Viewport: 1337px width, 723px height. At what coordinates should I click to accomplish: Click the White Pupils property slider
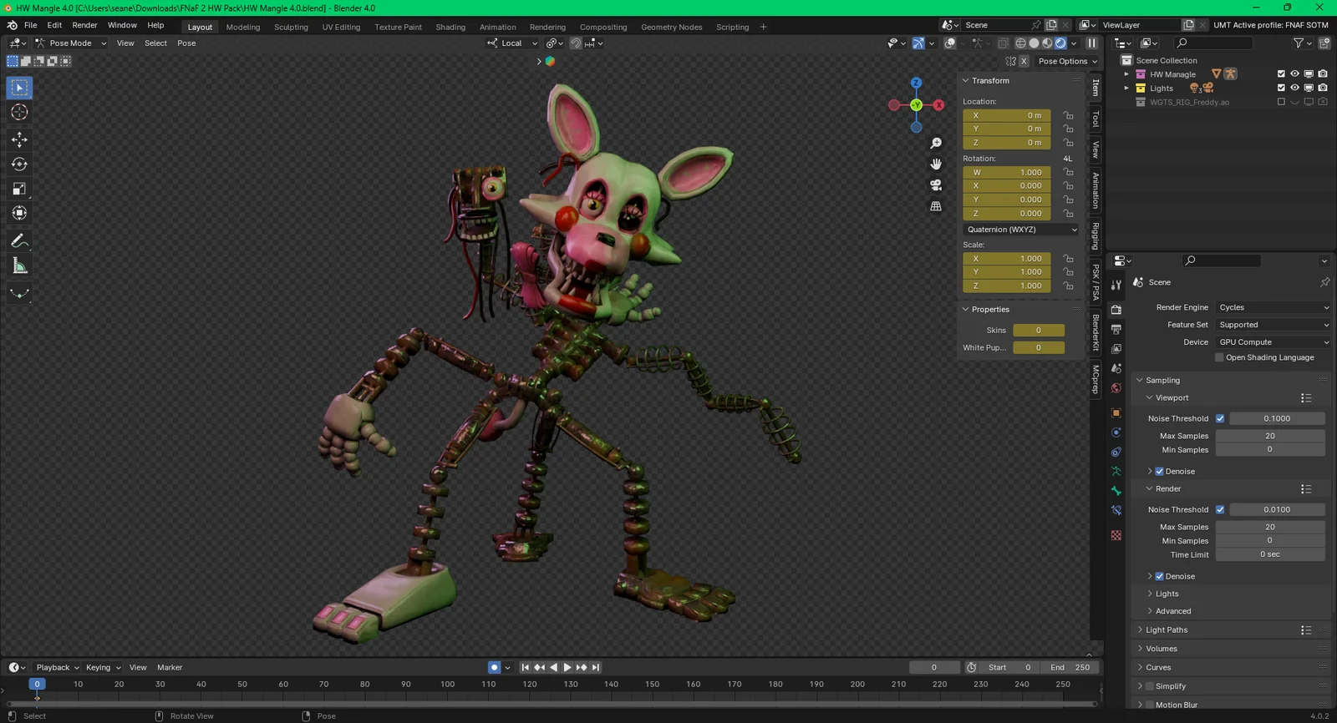pyautogui.click(x=1039, y=348)
